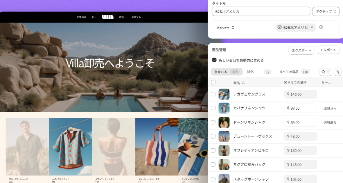This screenshot has height=183, width=343.
Task: Click the タイトル field containing B2B北アメリカ
Action: (261, 11)
